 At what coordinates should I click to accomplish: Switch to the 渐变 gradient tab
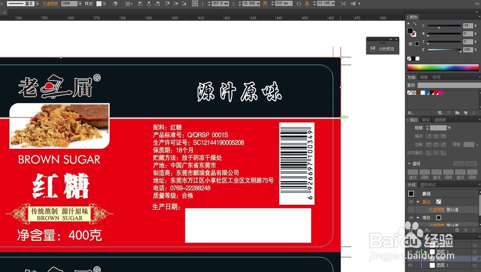[426, 120]
